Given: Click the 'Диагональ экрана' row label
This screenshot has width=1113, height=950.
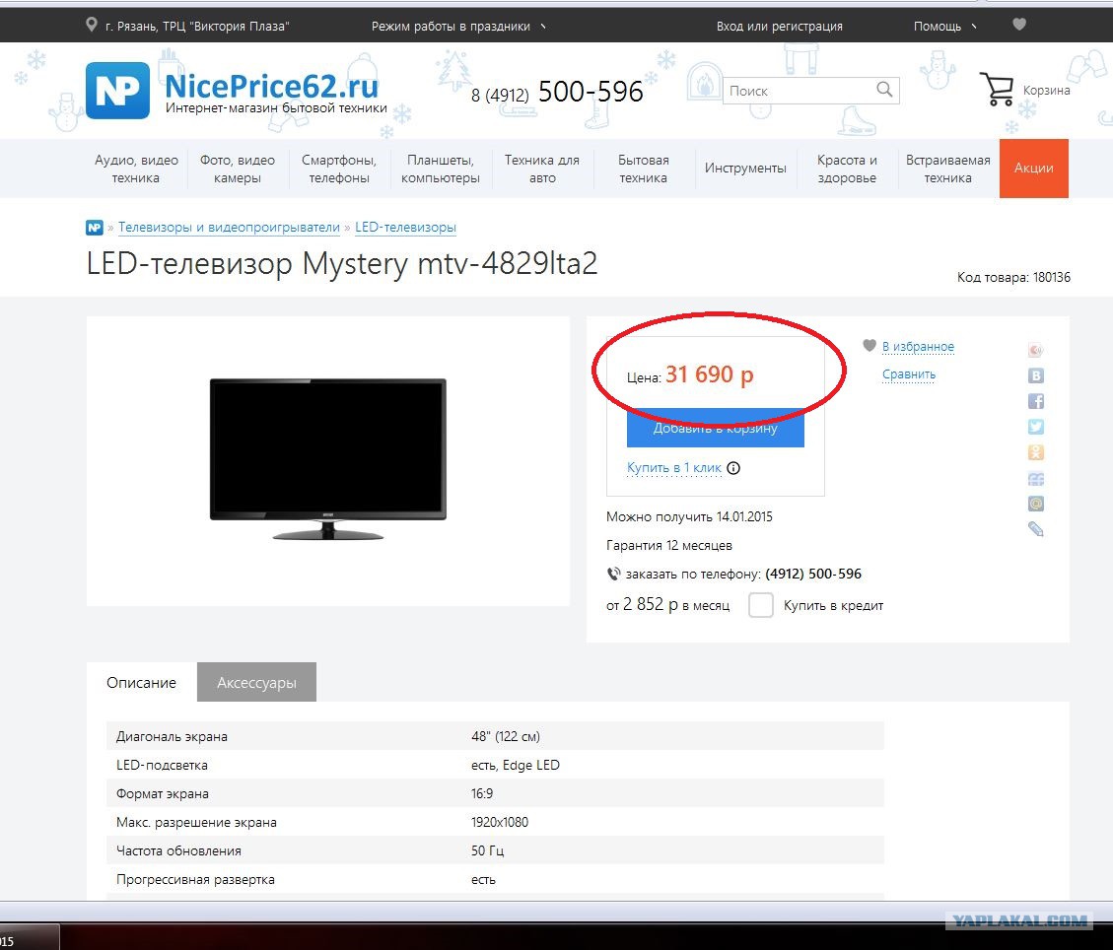Looking at the screenshot, I should tap(172, 736).
